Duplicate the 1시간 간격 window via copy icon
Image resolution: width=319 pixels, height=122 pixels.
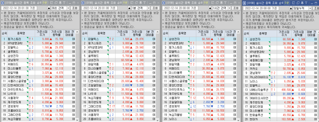(x=217, y=3)
